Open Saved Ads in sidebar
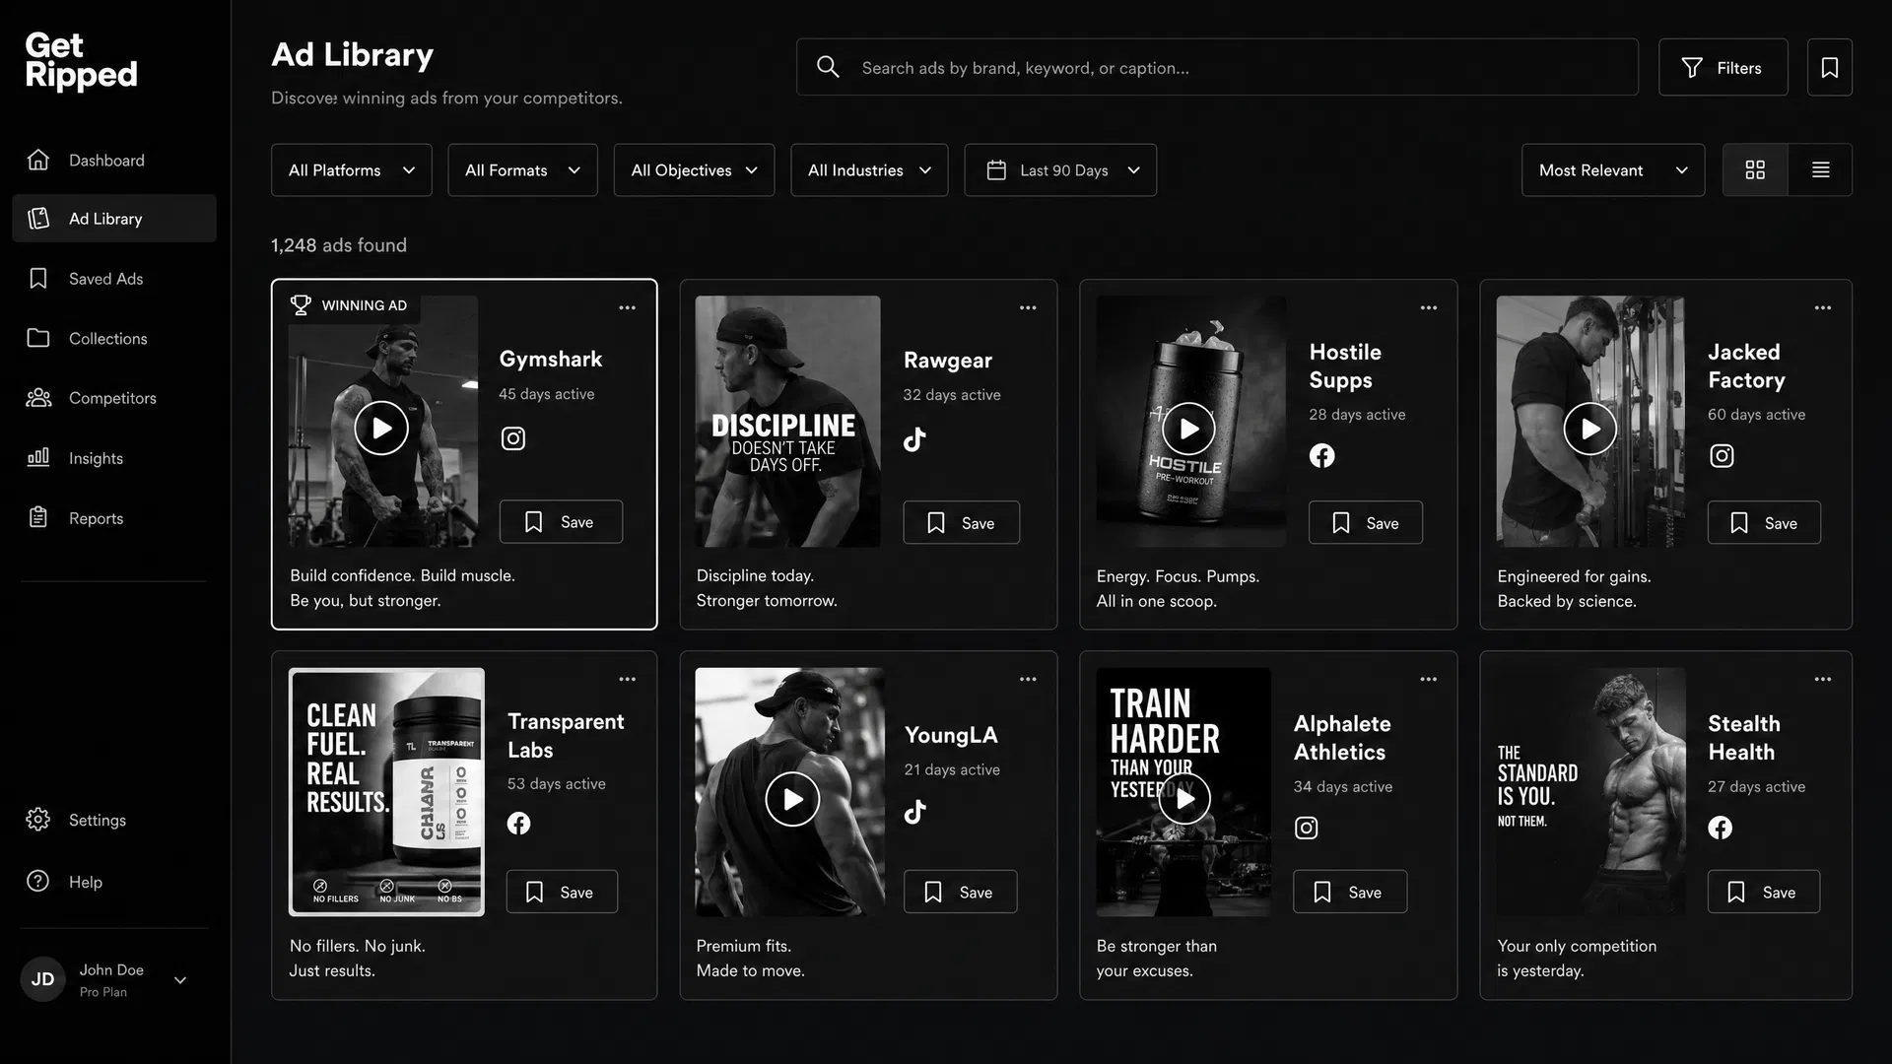Image resolution: width=1892 pixels, height=1064 pixels. tap(114, 279)
